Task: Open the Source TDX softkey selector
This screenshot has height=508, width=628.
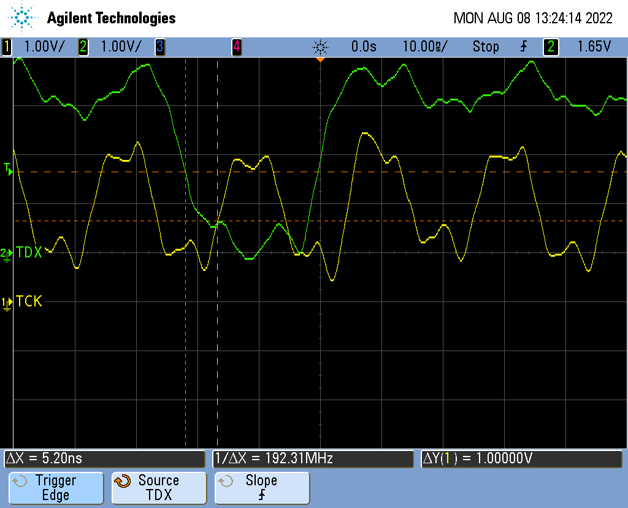Action: pos(158,488)
